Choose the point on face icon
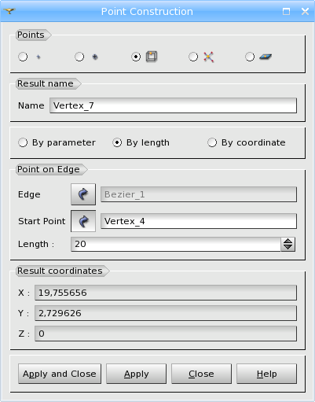Image resolution: width=315 pixels, height=402 pixels. [266, 57]
